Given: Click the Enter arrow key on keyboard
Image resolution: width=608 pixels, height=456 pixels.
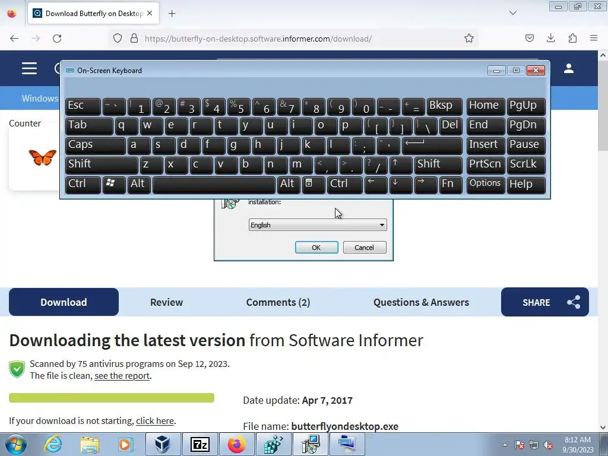Looking at the screenshot, I should point(432,145).
